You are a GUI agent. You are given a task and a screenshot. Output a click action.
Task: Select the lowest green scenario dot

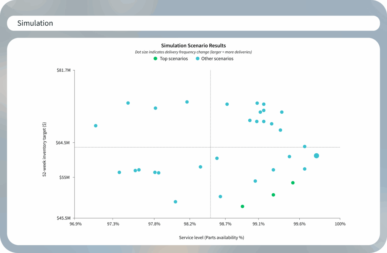tap(243, 206)
